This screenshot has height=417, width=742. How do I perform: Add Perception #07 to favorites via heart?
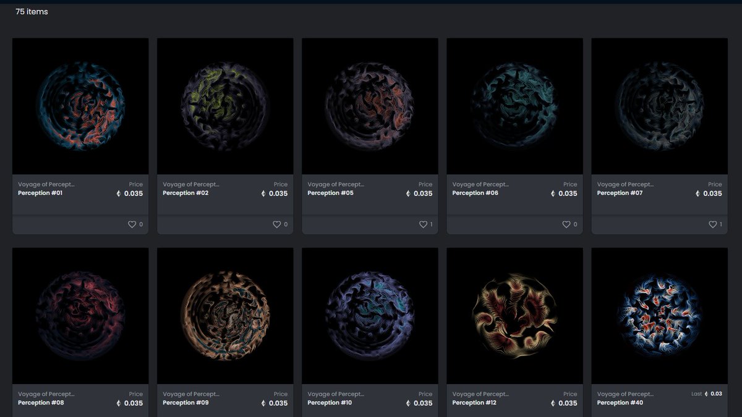coord(712,225)
